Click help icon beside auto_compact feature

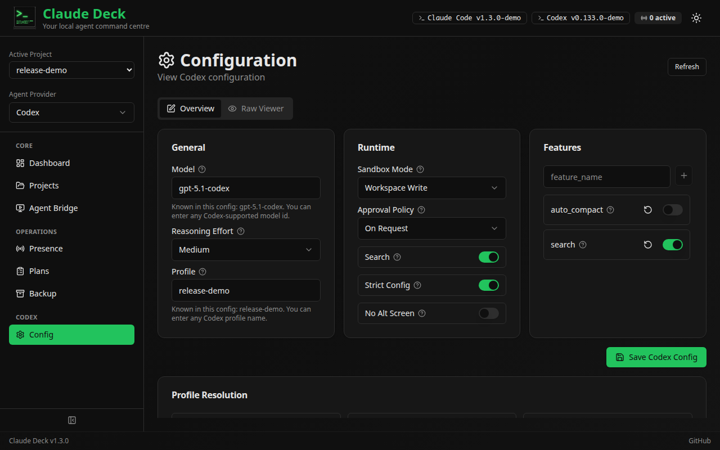pyautogui.click(x=610, y=210)
